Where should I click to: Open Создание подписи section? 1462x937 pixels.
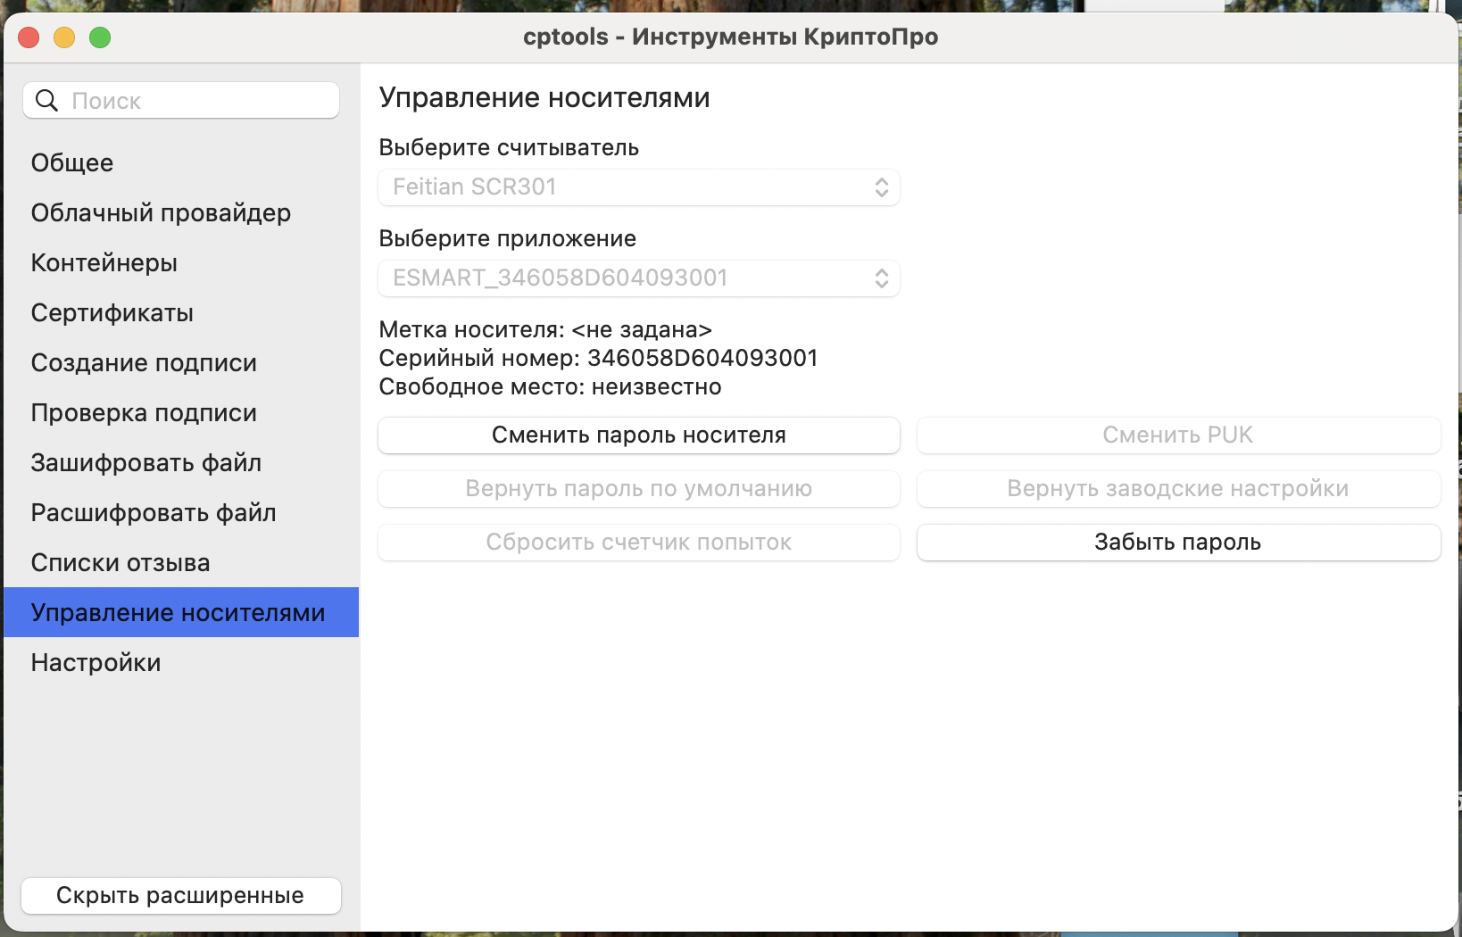coord(181,362)
